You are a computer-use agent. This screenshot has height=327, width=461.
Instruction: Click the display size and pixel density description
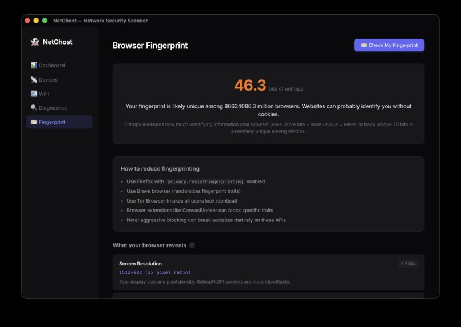pyautogui.click(x=204, y=282)
